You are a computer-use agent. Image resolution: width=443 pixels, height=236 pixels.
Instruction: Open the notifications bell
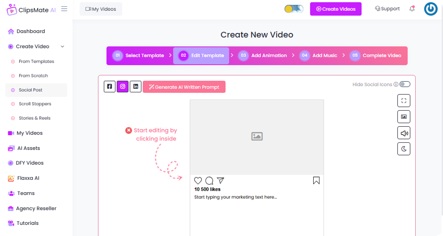point(412,9)
